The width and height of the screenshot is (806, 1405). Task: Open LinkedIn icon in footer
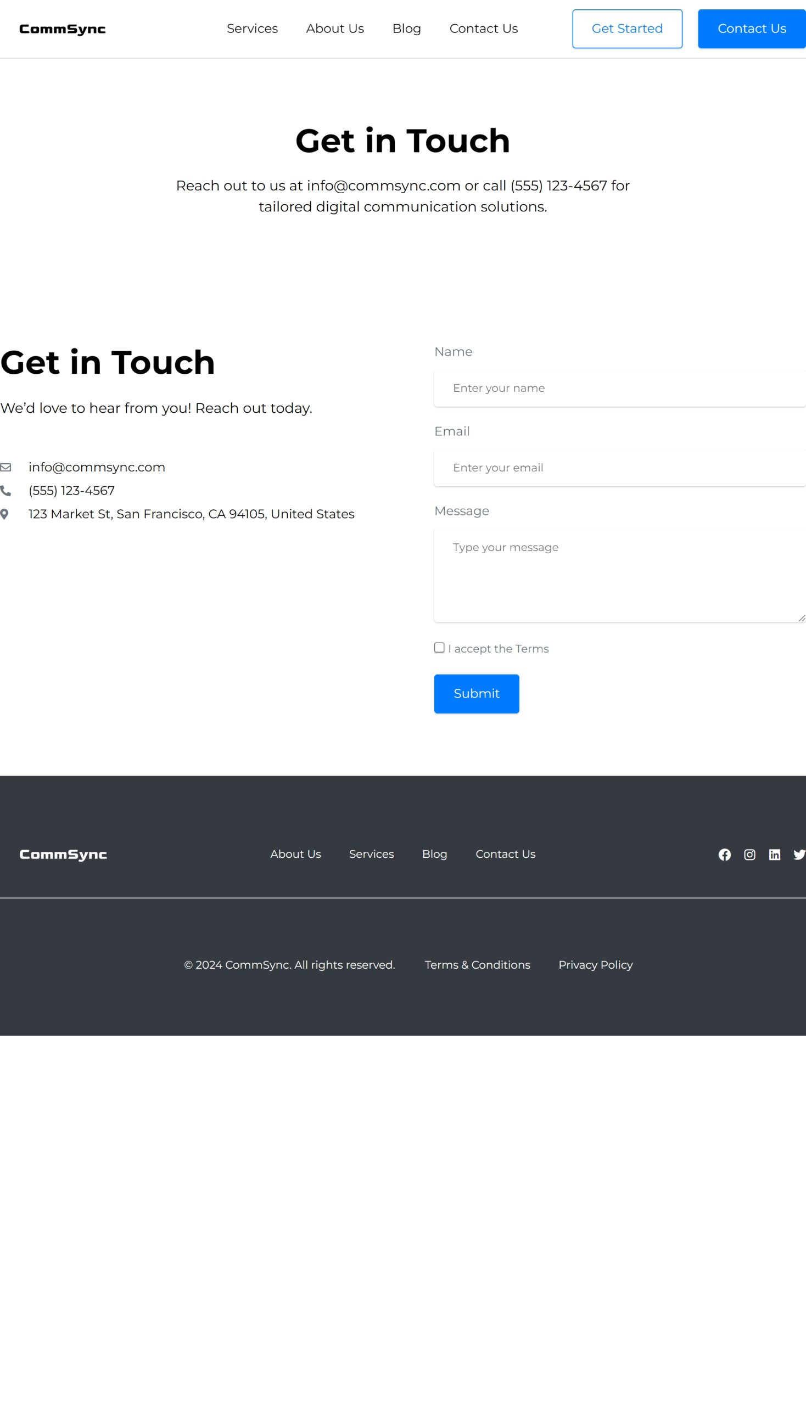coord(774,855)
